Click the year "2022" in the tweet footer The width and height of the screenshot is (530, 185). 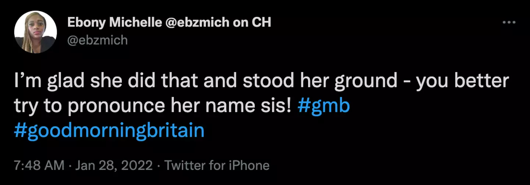tap(137, 166)
